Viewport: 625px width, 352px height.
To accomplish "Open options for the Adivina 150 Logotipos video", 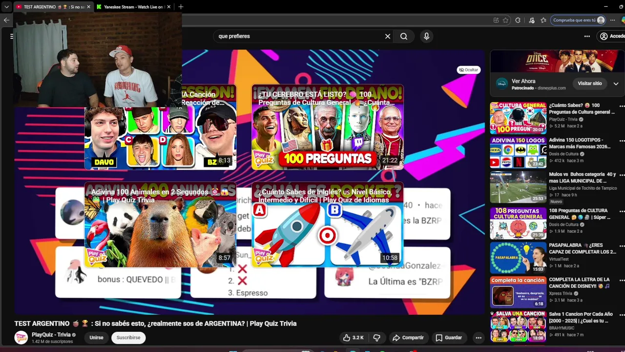I will click(x=622, y=141).
